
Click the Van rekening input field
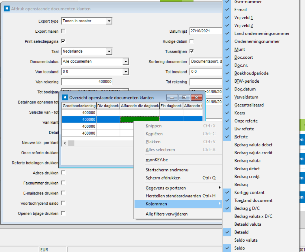click(x=87, y=82)
